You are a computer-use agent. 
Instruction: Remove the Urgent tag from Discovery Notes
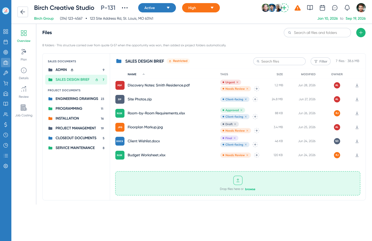(x=237, y=82)
